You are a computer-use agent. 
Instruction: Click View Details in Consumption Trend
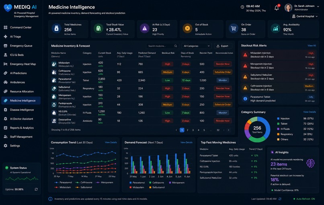point(111,142)
